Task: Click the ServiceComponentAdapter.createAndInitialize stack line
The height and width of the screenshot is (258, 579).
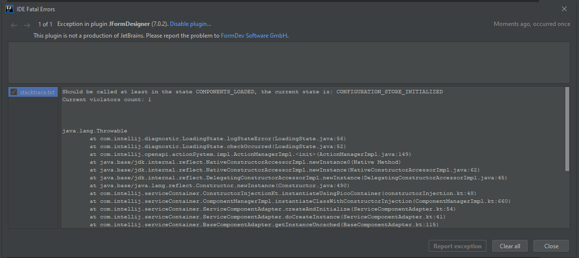Action: (272, 209)
